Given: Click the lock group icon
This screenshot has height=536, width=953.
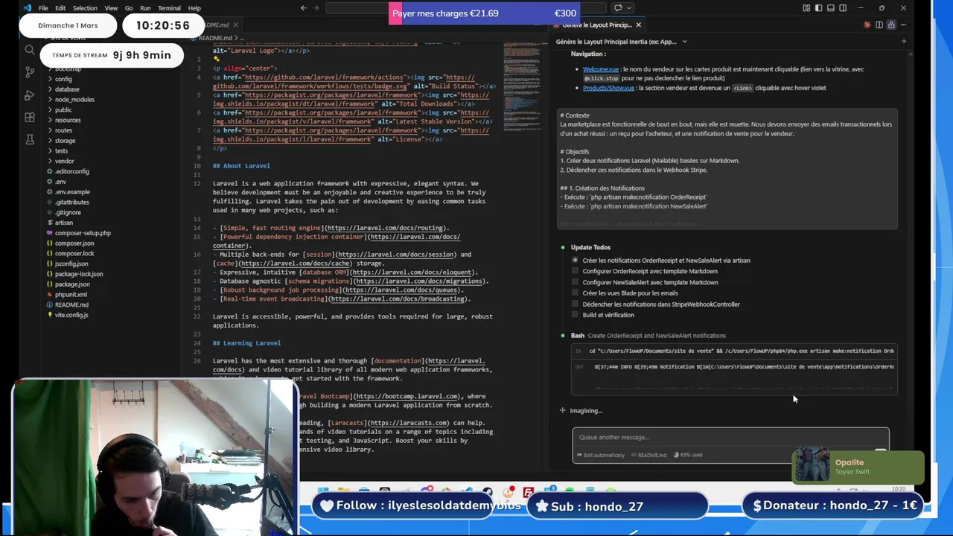Looking at the screenshot, I should (x=890, y=25).
